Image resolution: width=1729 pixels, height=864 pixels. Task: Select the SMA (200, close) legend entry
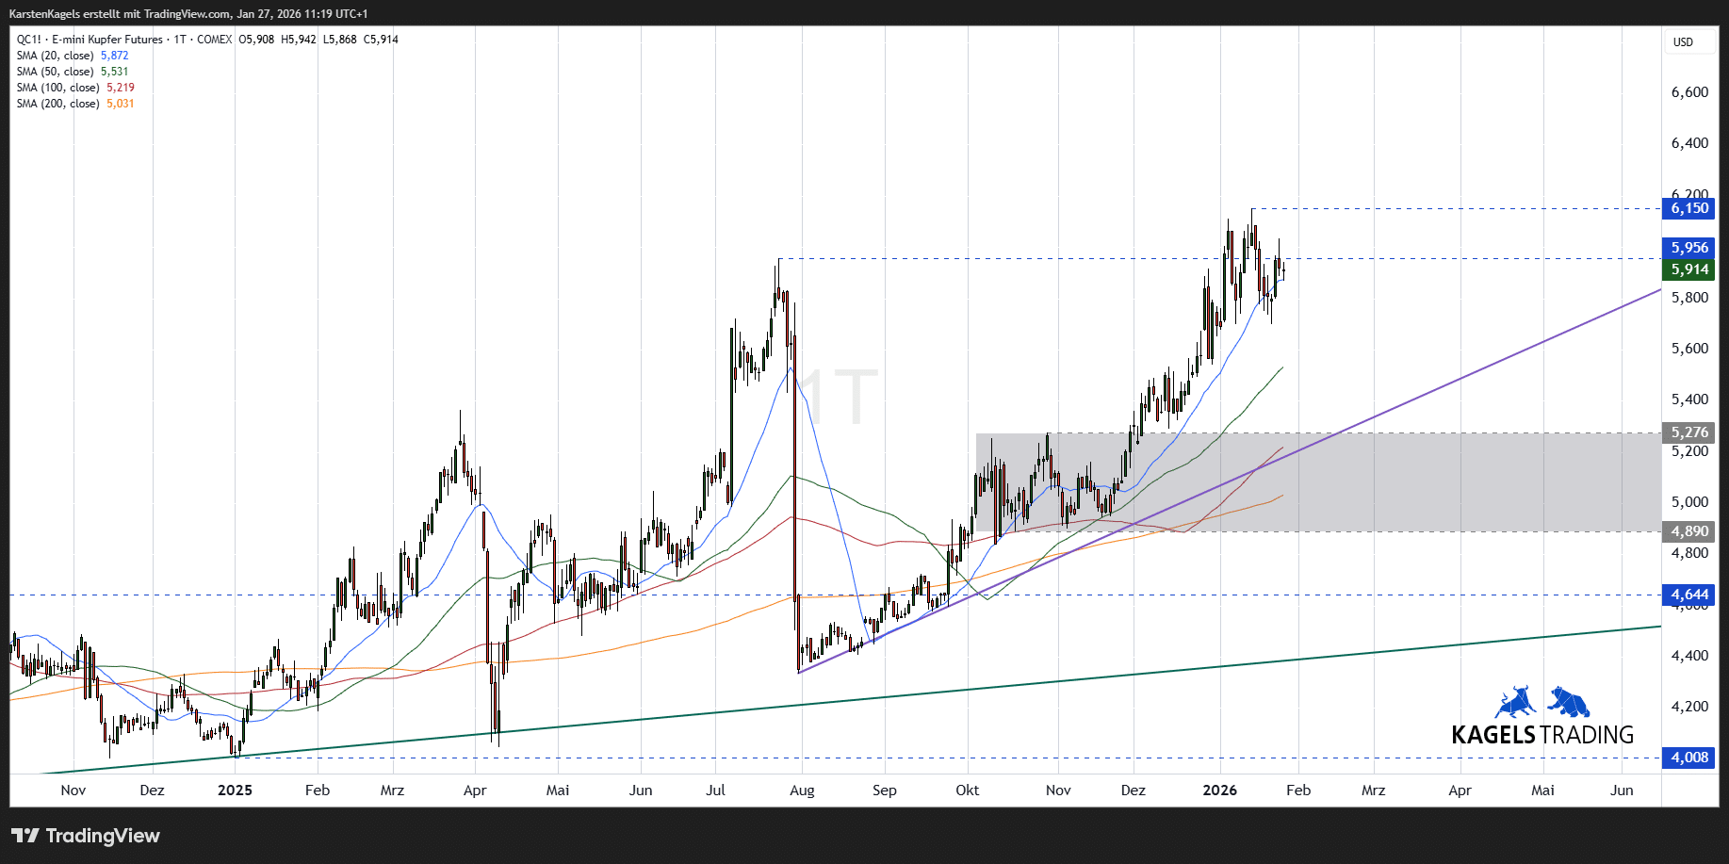[x=58, y=104]
